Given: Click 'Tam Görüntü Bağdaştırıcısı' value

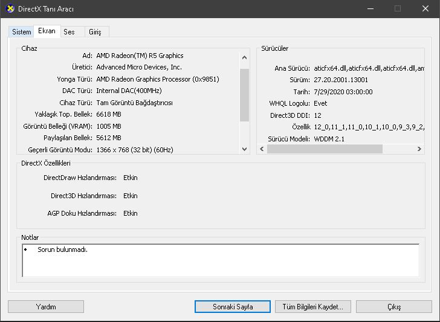Looking at the screenshot, I should pyautogui.click(x=134, y=103).
